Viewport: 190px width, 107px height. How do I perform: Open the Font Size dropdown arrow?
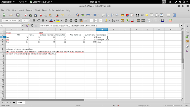tap(29, 21)
